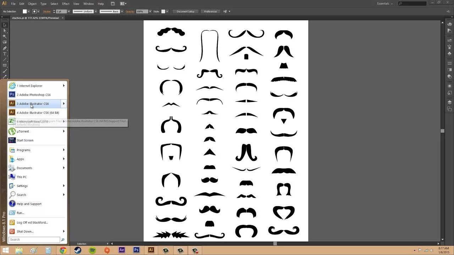Expand the Adobe Illustrator CS6 submenu arrow
Image resolution: width=454 pixels, height=255 pixels.
[x=63, y=103]
